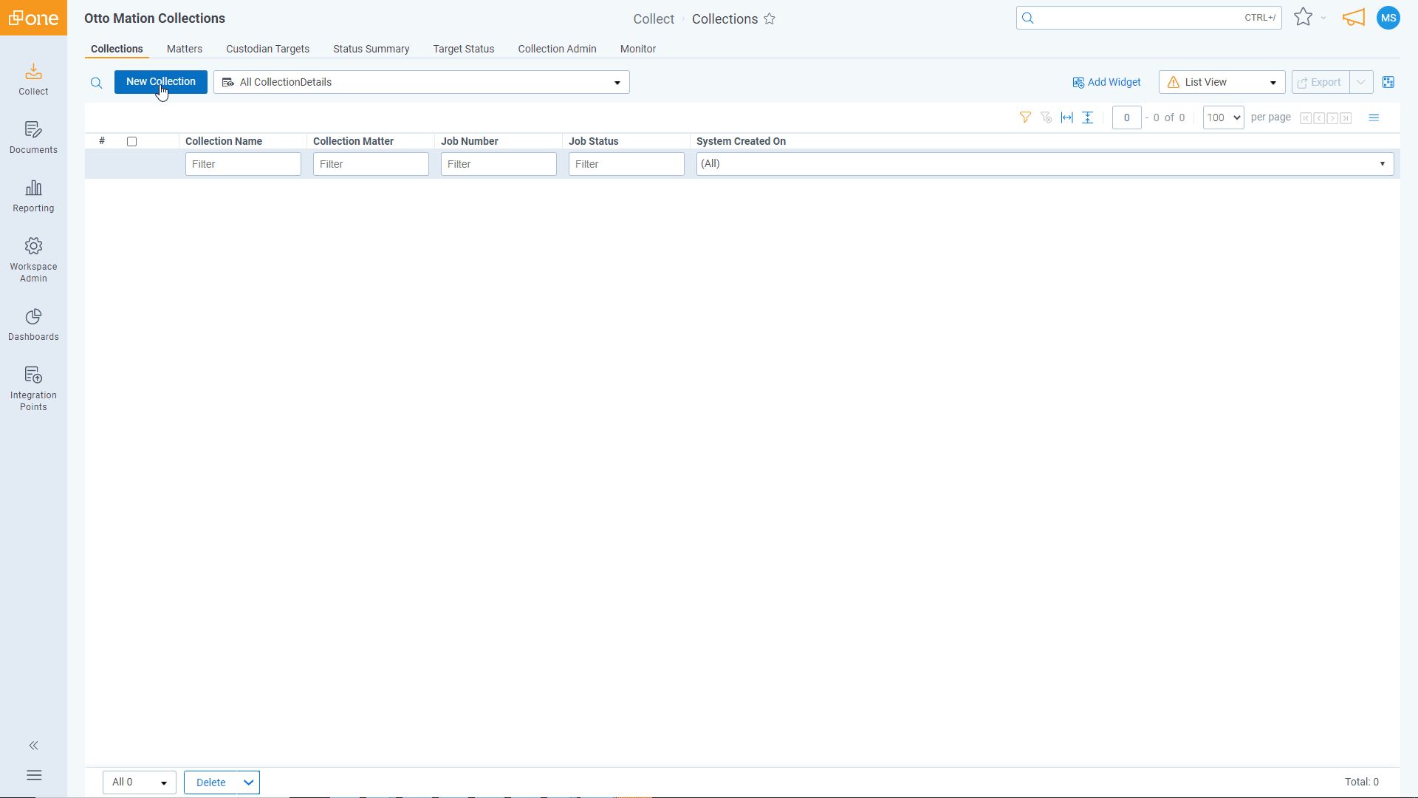This screenshot has height=798, width=1418.
Task: Favorite the Collections page with the star
Action: [x=770, y=19]
